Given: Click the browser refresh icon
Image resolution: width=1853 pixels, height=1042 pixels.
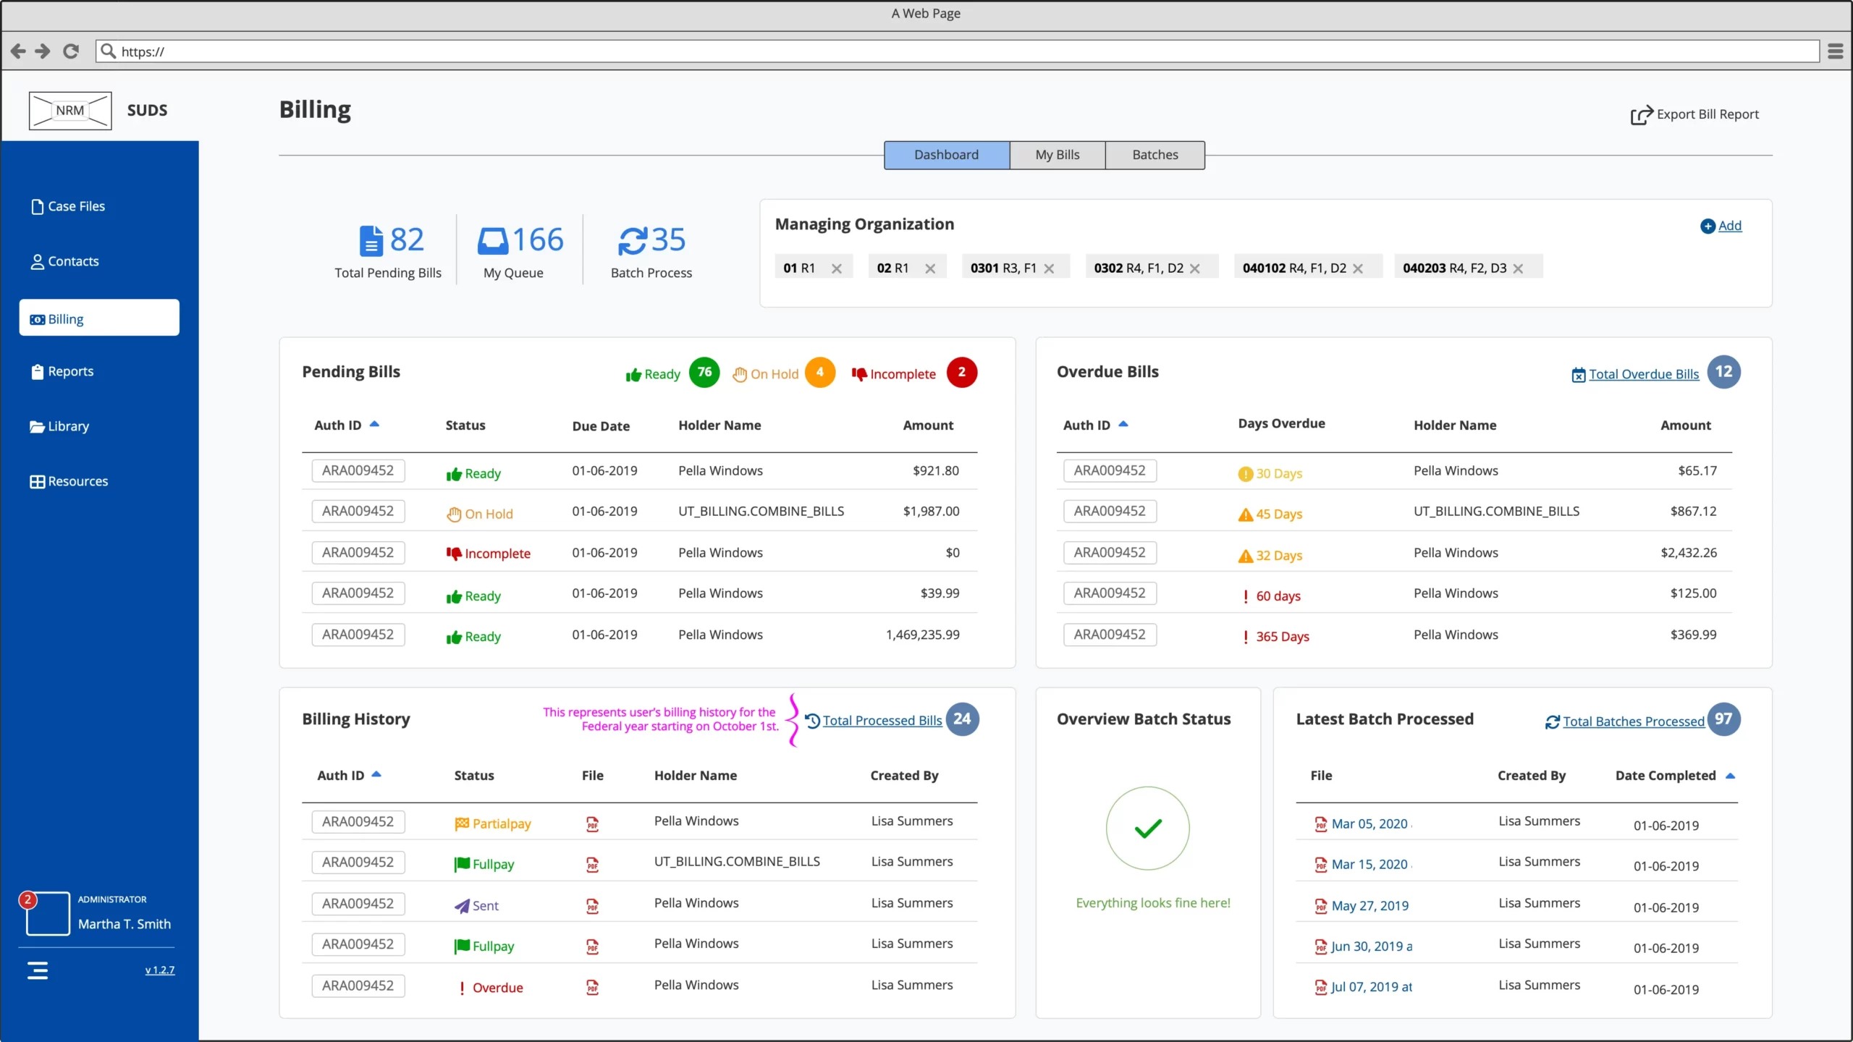Looking at the screenshot, I should point(70,51).
